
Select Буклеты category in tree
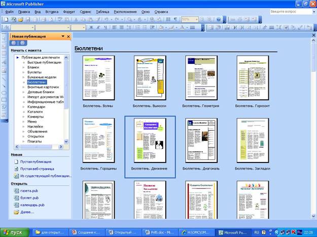coord(34,72)
